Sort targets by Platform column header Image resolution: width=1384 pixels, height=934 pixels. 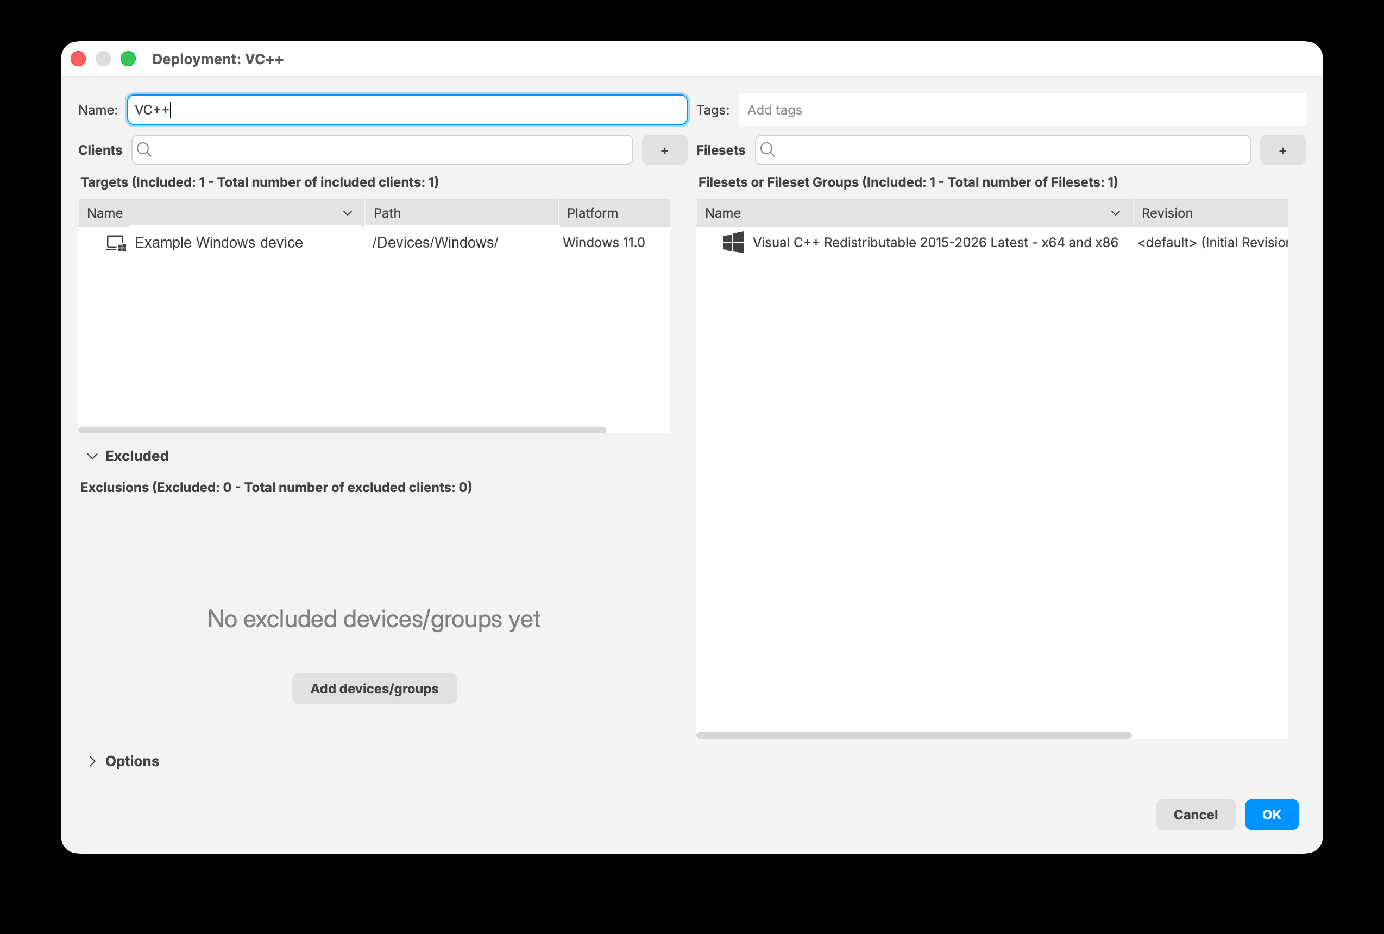pos(614,213)
